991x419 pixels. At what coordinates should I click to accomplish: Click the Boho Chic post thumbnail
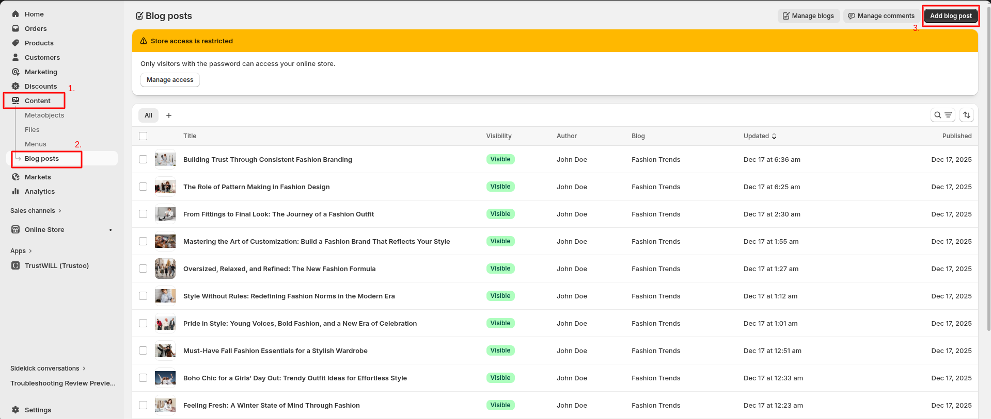pyautogui.click(x=165, y=378)
